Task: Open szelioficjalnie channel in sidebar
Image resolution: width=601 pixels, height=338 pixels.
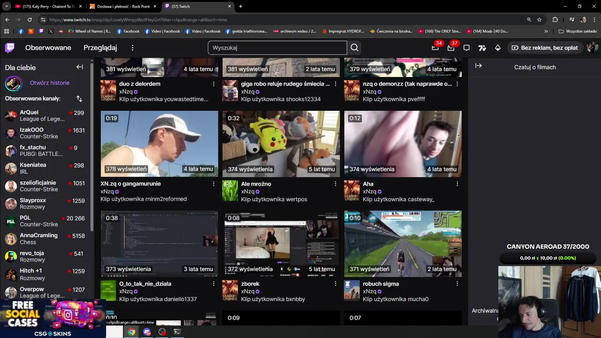Action: click(x=45, y=186)
